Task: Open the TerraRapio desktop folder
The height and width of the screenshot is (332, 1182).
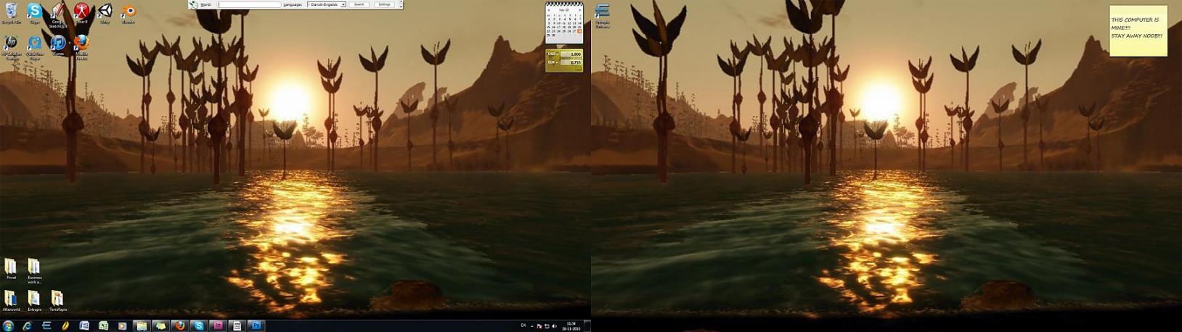Action: [57, 299]
